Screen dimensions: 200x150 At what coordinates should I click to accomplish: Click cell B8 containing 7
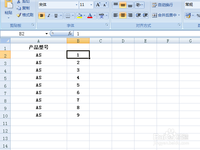click(78, 100)
